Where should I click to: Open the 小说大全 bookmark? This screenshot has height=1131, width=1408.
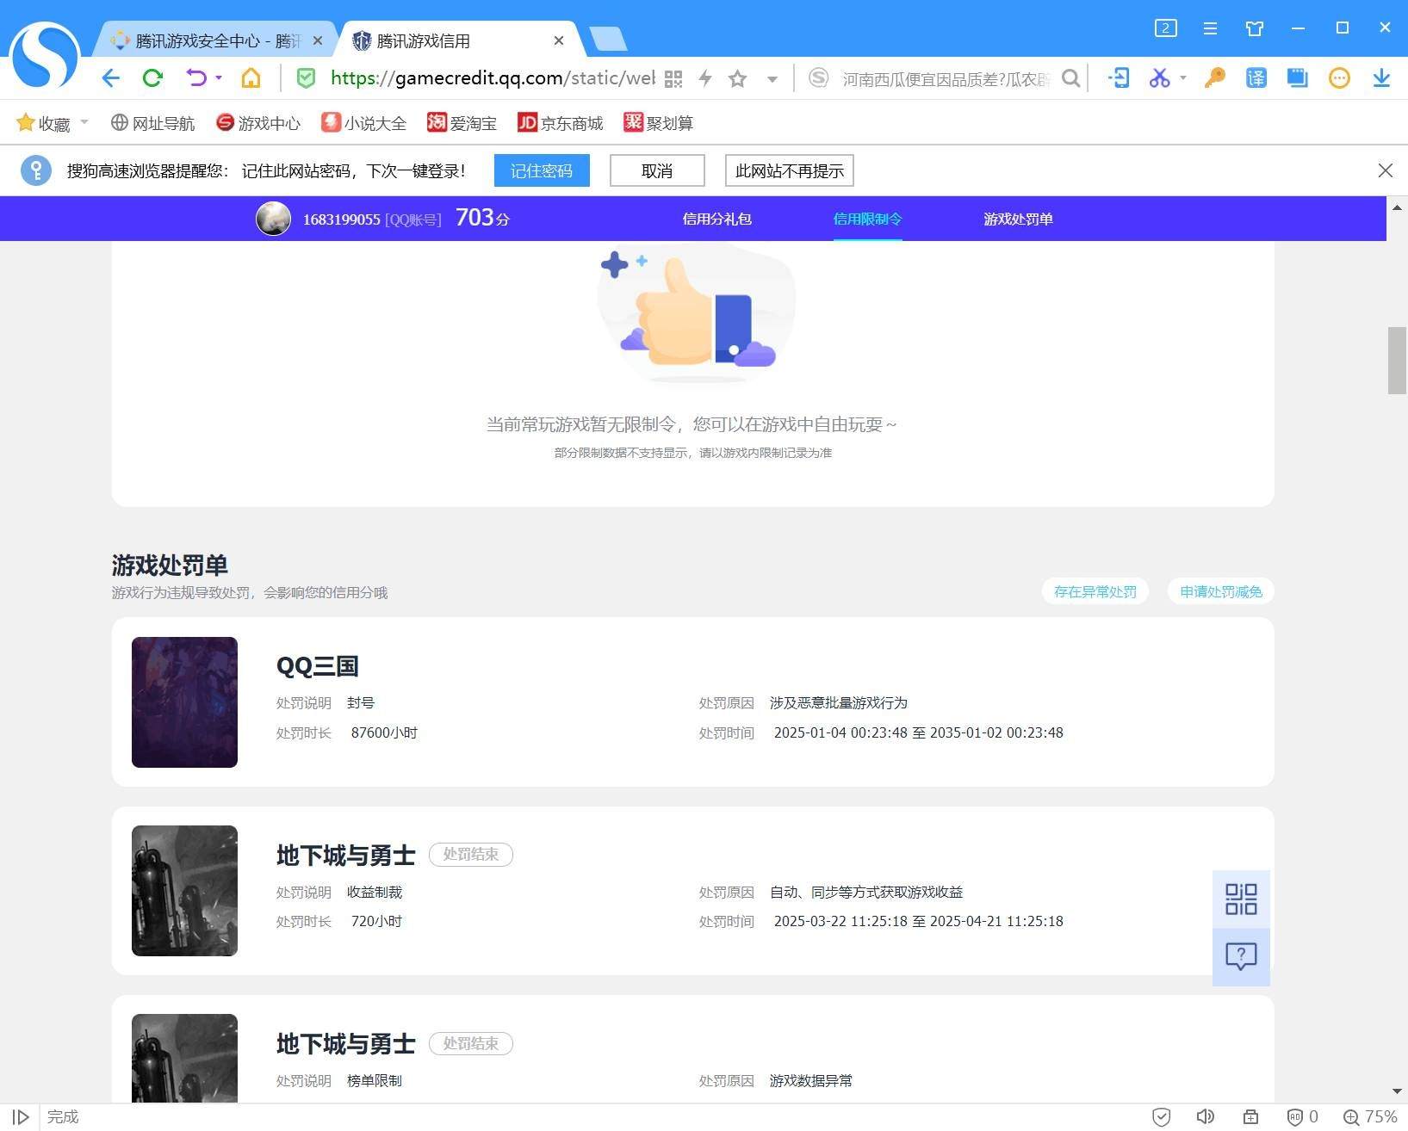tap(363, 123)
